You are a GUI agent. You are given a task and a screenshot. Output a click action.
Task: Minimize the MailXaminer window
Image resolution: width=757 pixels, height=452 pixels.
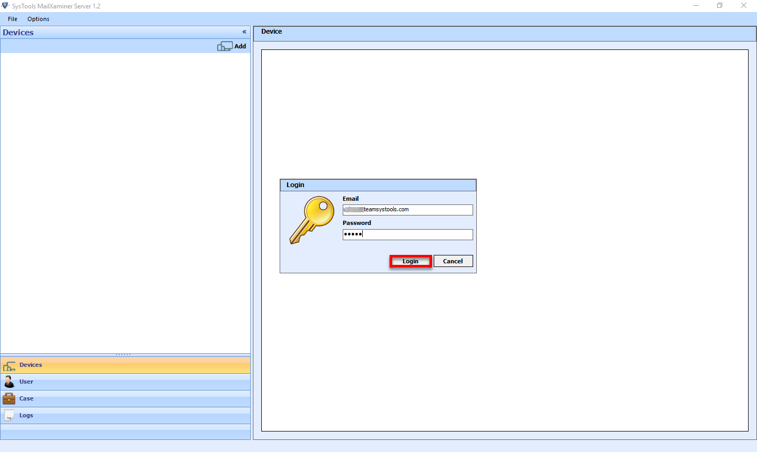(x=696, y=6)
